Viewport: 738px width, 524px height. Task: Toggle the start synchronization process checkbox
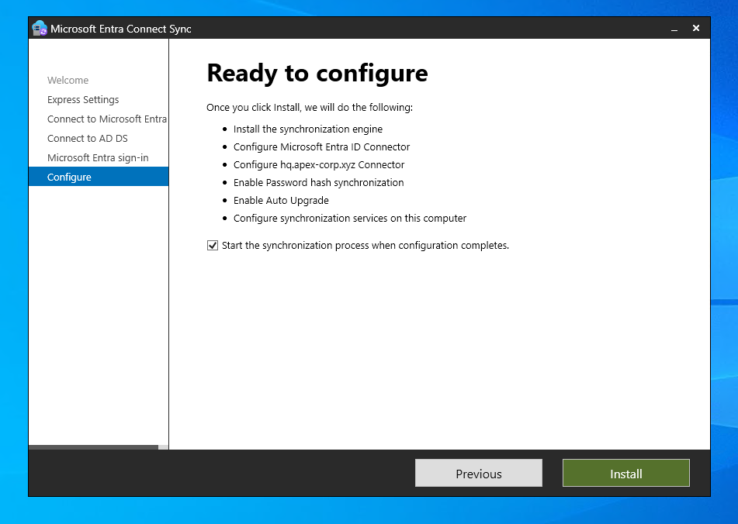pos(213,245)
